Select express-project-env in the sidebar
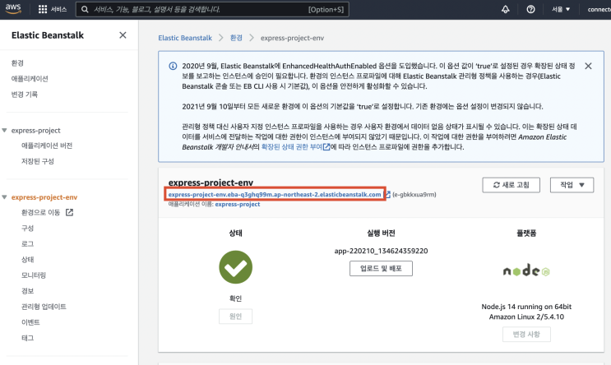The width and height of the screenshot is (611, 365). pyautogui.click(x=44, y=197)
